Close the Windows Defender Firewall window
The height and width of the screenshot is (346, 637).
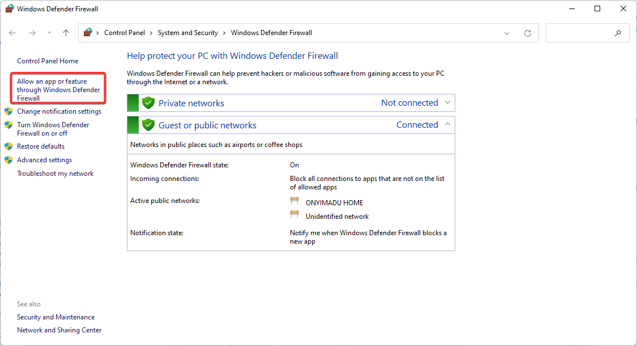coord(623,8)
